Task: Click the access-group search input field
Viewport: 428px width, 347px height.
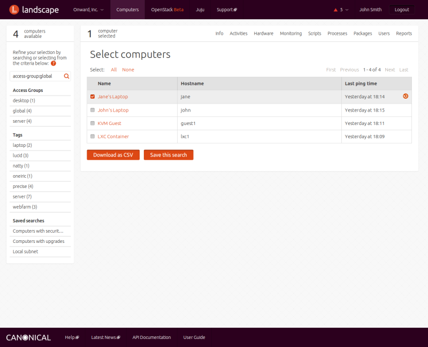Action: click(36, 76)
